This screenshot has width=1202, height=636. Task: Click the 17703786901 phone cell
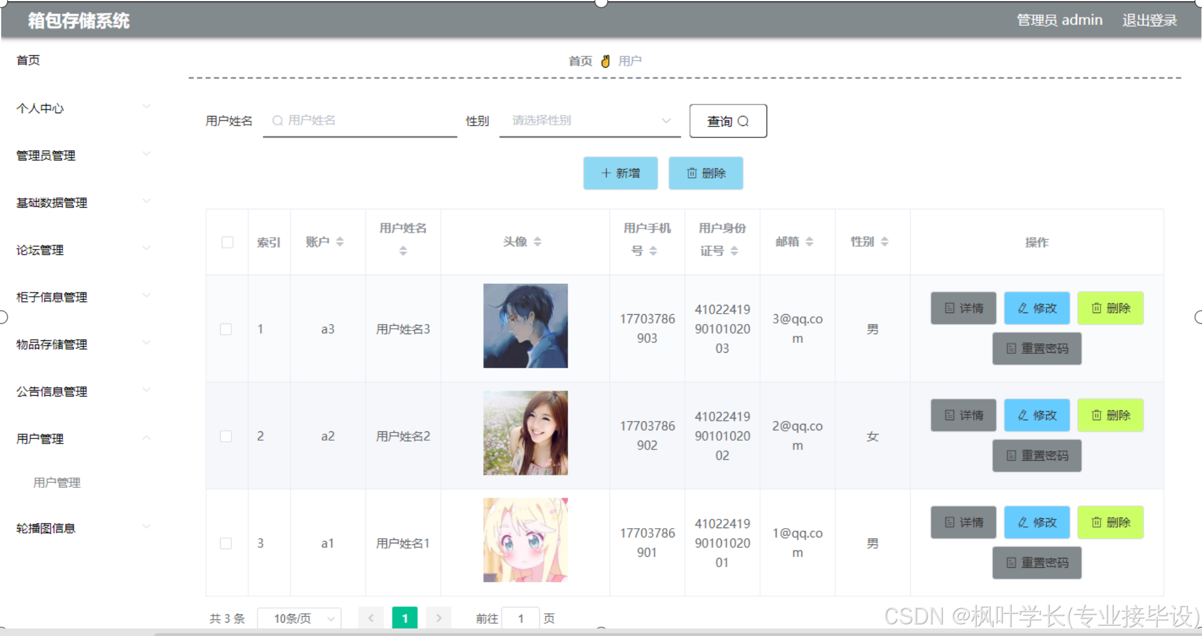tap(647, 543)
